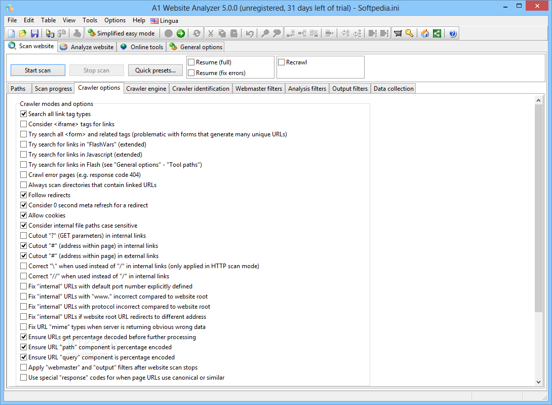This screenshot has width=552, height=405.
Task: Disable Allow cookies checkbox
Action: tap(24, 215)
